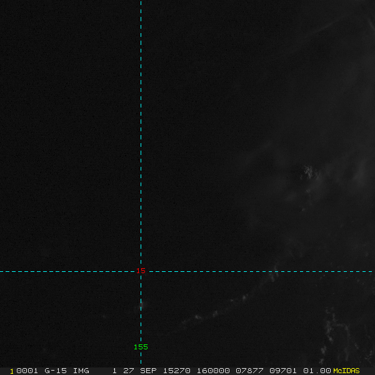Click the yellow "McIDAS" label
375x375 pixels.
pos(346,371)
